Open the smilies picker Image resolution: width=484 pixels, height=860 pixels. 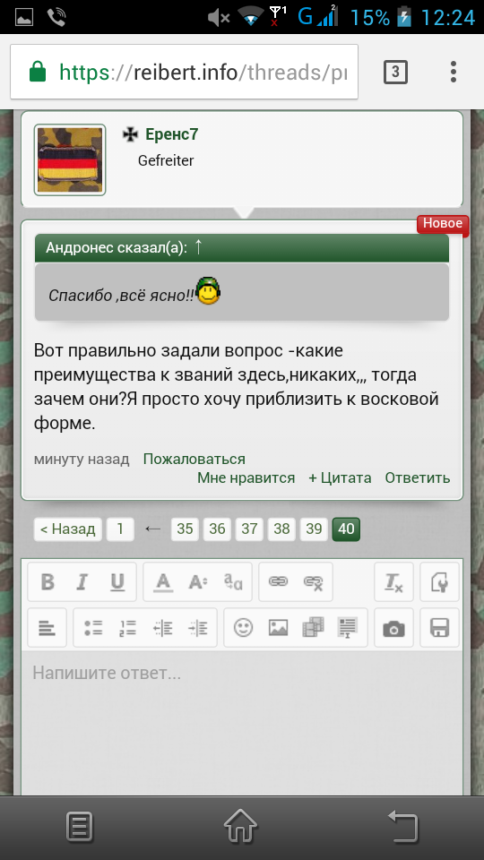(243, 627)
